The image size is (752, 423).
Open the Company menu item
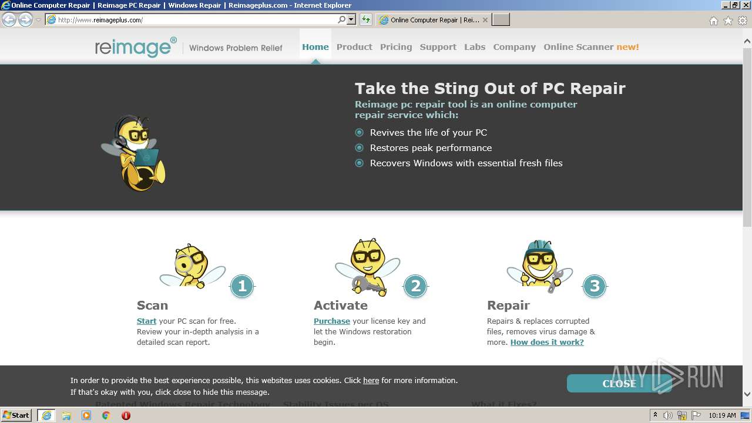pyautogui.click(x=514, y=47)
